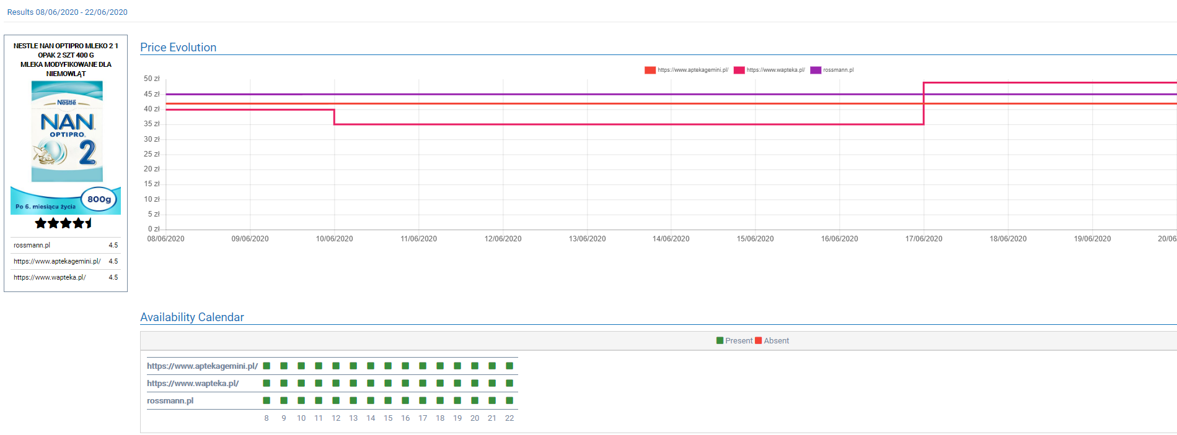Select rossmann.pl row in rating list
Screen dimensions: 1177x435
point(66,245)
